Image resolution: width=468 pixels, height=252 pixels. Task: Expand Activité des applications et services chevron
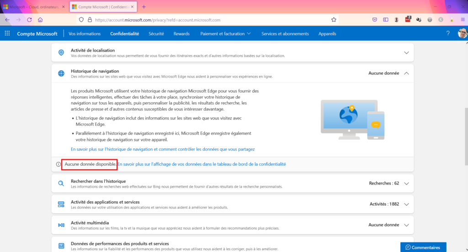tap(406, 204)
